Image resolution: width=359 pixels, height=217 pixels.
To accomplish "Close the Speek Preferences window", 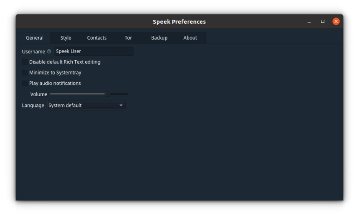I will coord(336,22).
